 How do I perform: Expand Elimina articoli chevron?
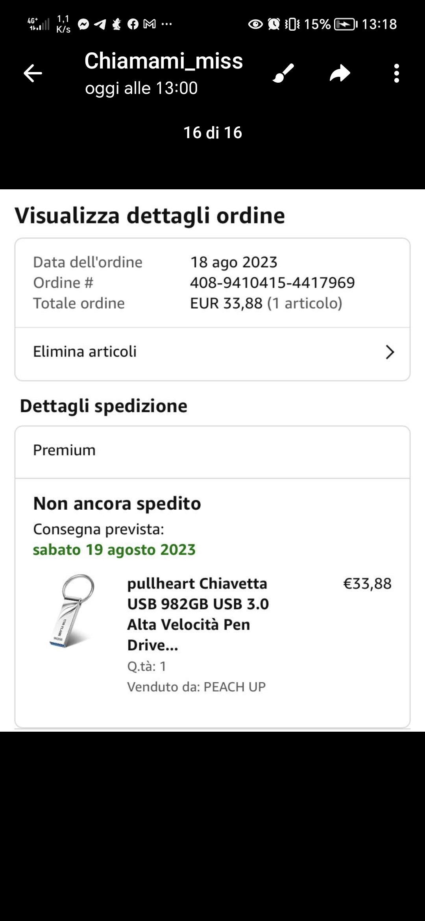tap(390, 352)
